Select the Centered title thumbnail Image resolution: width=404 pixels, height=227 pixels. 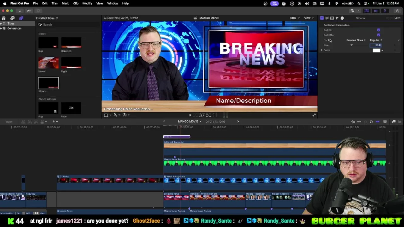71,43
